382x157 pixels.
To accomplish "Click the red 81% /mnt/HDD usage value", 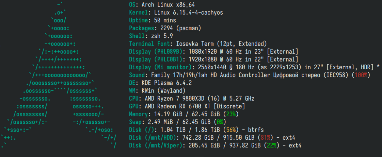I will (265, 138).
